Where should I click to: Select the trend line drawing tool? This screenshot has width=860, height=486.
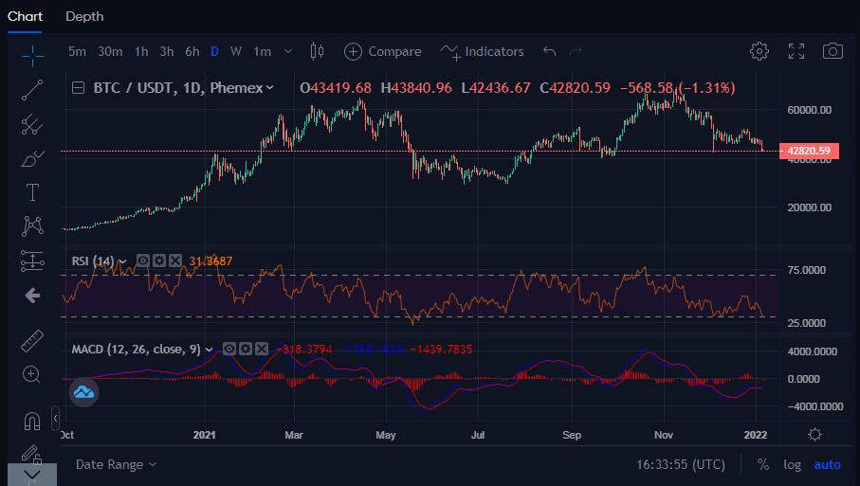click(x=32, y=90)
